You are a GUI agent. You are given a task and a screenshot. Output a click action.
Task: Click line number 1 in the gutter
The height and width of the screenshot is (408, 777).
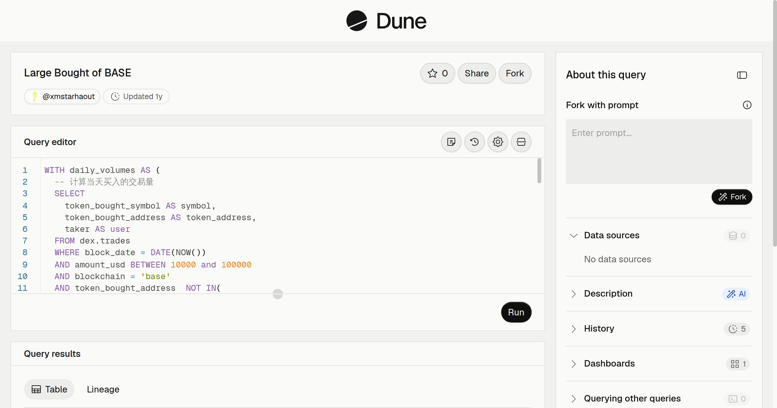(25, 170)
